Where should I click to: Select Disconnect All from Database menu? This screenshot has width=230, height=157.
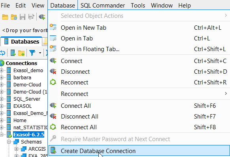click(139, 117)
